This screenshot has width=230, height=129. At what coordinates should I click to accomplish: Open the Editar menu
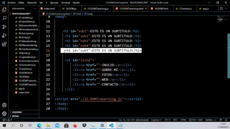(21, 3)
